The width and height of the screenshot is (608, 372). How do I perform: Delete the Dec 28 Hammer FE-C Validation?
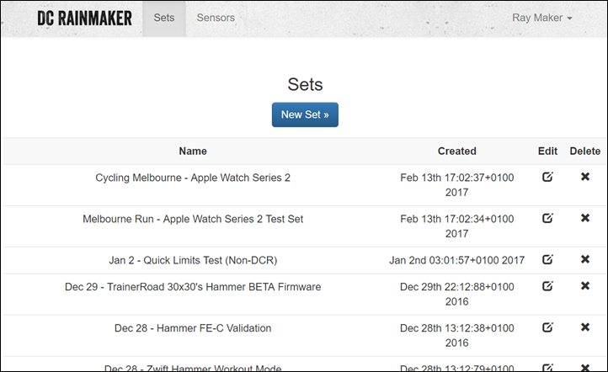click(x=585, y=327)
